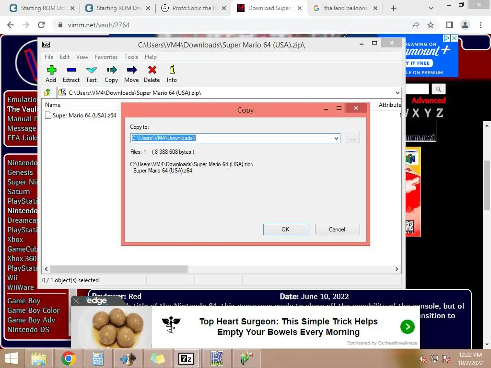This screenshot has width=491, height=368.
Task: Open the Tools menu
Action: click(131, 57)
